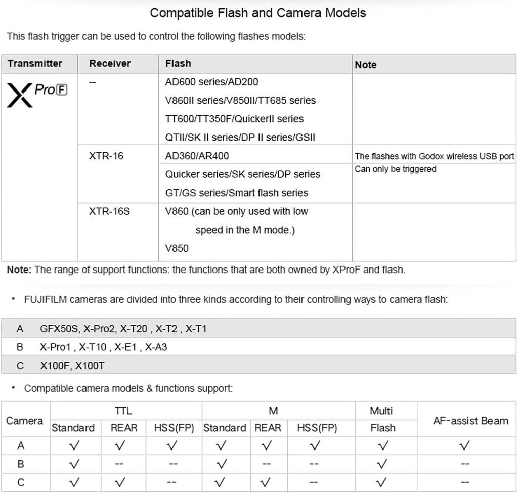Click camera A's TTL REAR checkmark

click(x=120, y=445)
